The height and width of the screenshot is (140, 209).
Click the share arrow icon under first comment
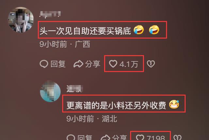click(78, 64)
